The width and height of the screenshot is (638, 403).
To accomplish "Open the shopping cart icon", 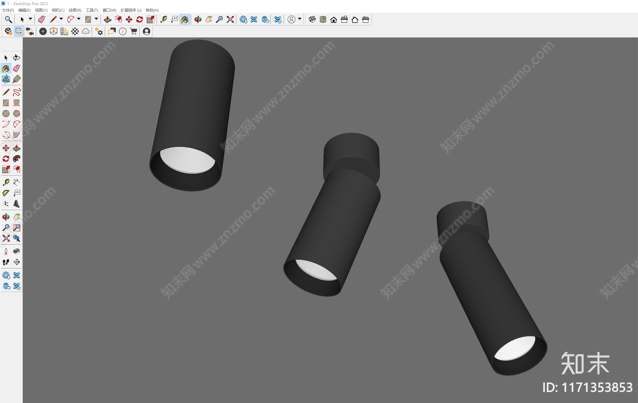I will tap(134, 31).
